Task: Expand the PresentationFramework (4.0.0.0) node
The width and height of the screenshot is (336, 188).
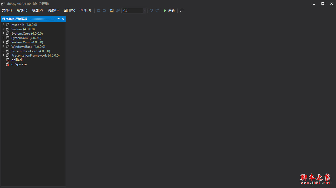Action: click(3, 55)
